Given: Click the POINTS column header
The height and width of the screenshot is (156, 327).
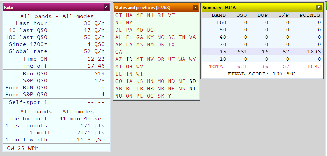Looking at the screenshot, I should point(309,15).
